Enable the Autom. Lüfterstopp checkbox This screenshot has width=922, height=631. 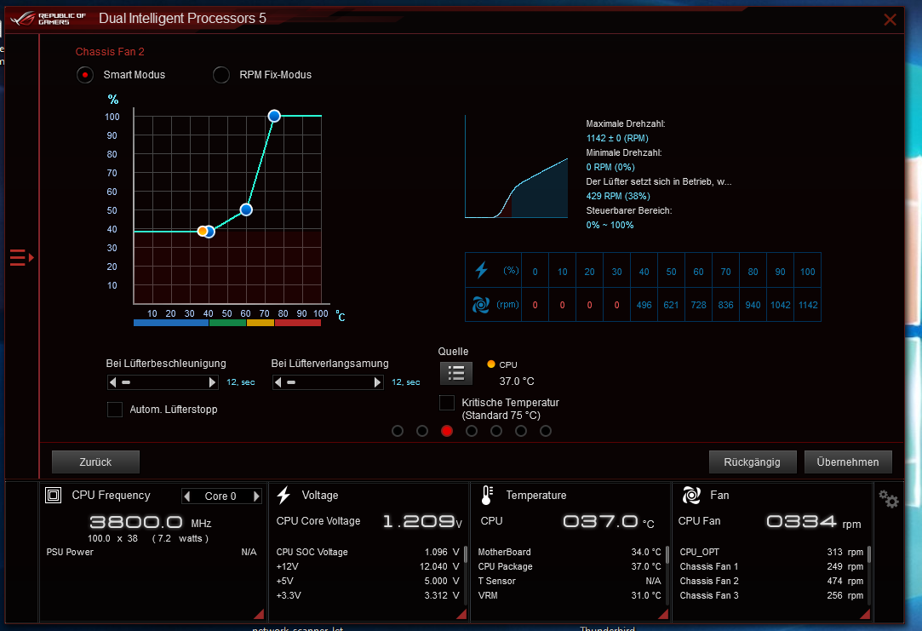[115, 410]
